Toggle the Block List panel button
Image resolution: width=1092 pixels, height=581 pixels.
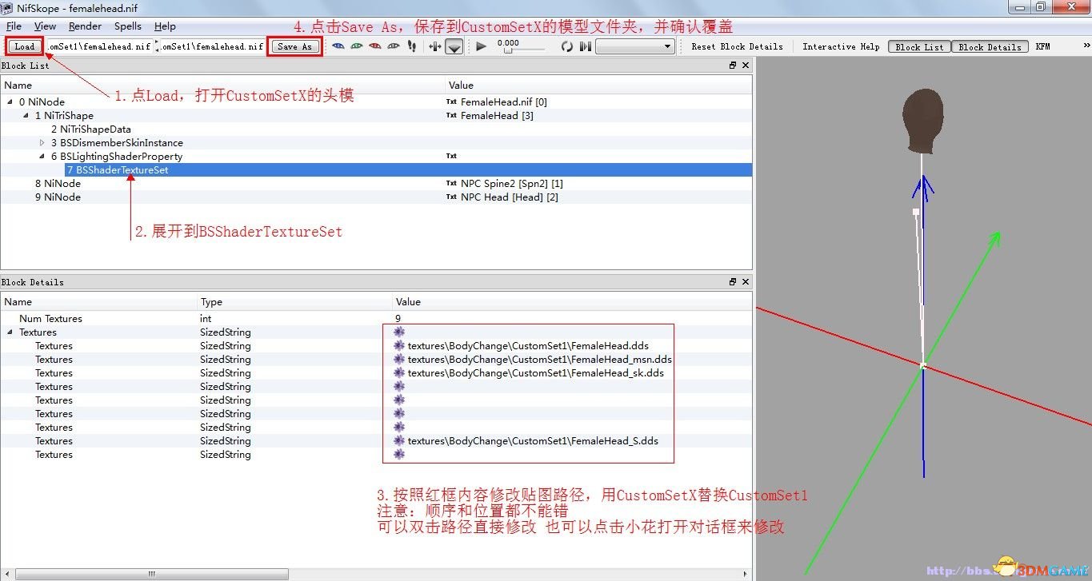(918, 47)
